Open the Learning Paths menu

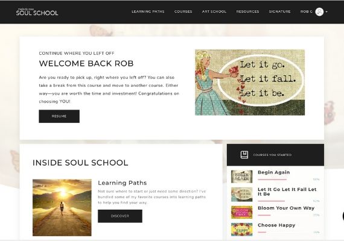tap(148, 11)
